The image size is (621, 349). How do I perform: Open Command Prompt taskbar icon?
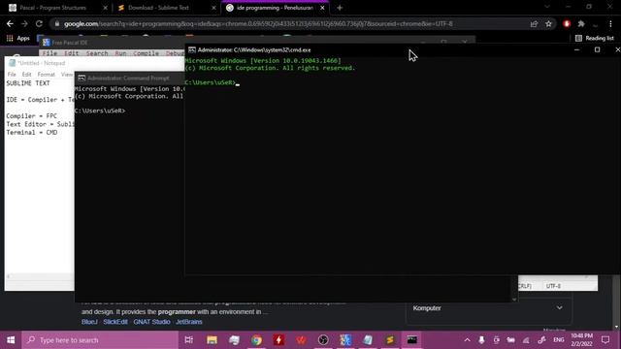pos(411,340)
